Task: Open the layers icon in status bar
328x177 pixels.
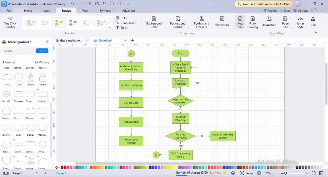Action: [x=233, y=173]
